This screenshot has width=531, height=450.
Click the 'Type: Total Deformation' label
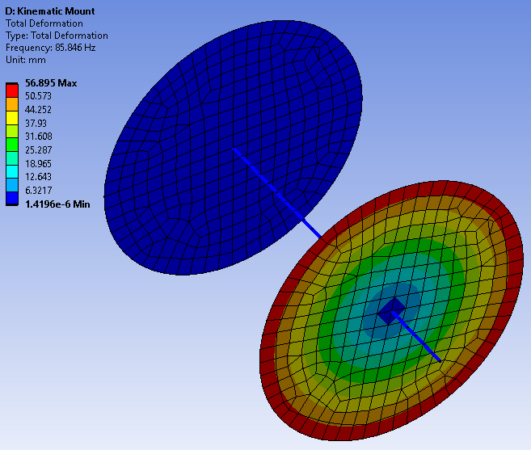click(57, 36)
